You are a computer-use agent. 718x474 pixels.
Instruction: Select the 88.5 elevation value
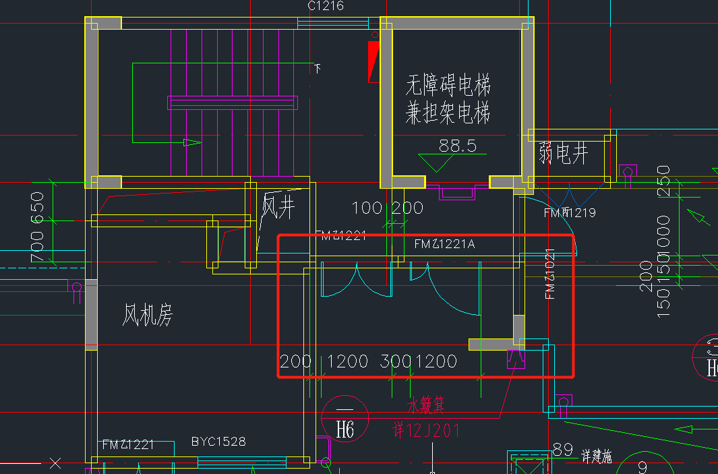pyautogui.click(x=458, y=146)
